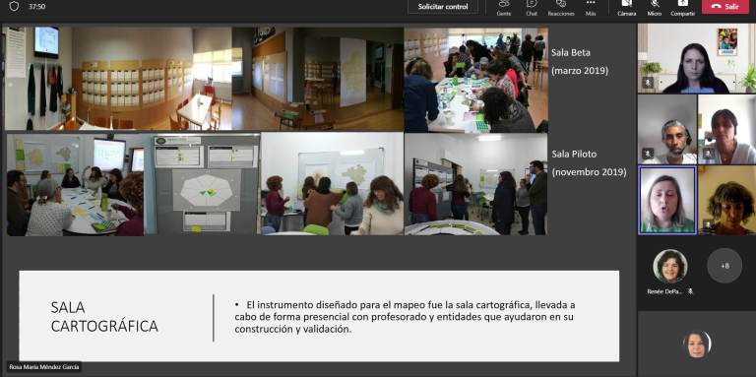Click muted mic icon on top video tile
The width and height of the screenshot is (756, 377).
(648, 83)
